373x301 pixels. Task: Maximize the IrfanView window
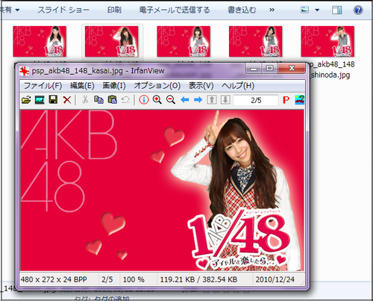click(x=269, y=68)
